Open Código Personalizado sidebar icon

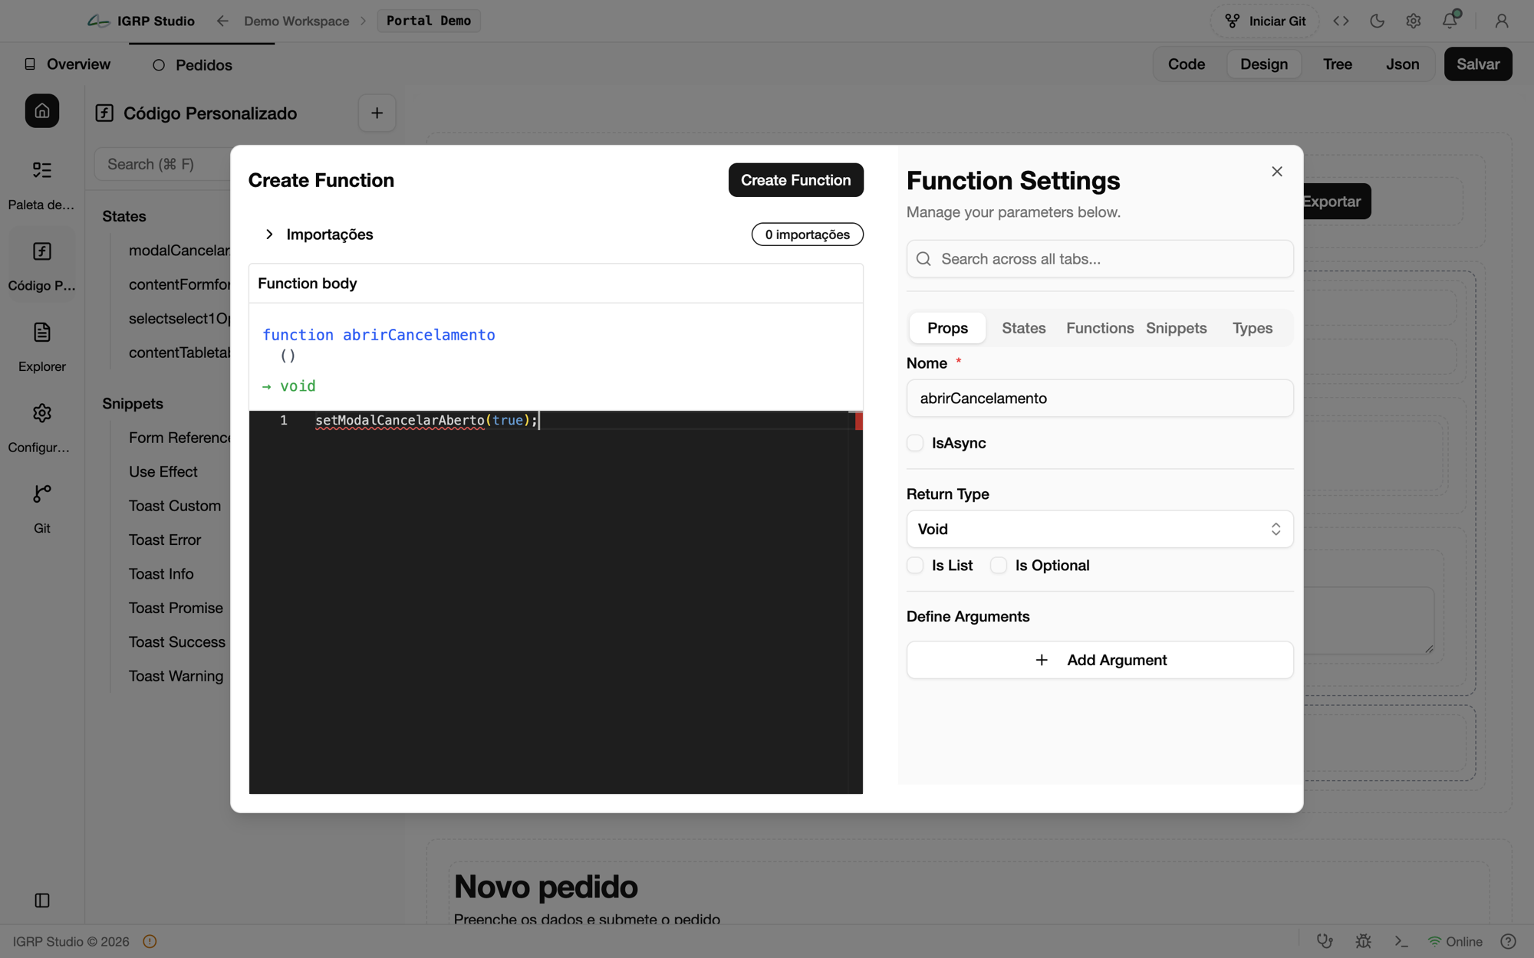point(42,251)
